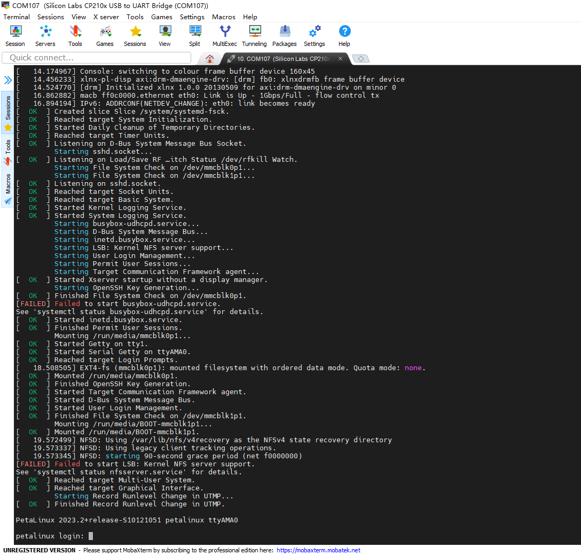This screenshot has width=581, height=555.
Task: Click the 'Failed to start LSB: Kernel NFS' line
Action: tap(135, 464)
